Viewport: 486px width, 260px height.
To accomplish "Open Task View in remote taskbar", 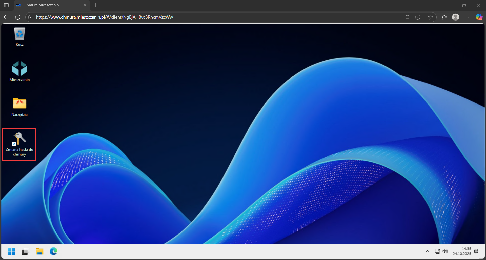I will [25, 251].
